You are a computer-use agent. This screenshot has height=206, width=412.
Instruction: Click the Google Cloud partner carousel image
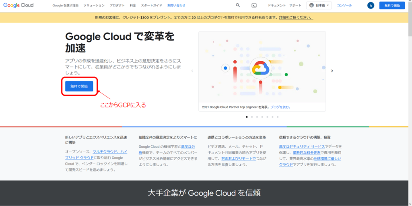[x=262, y=68]
